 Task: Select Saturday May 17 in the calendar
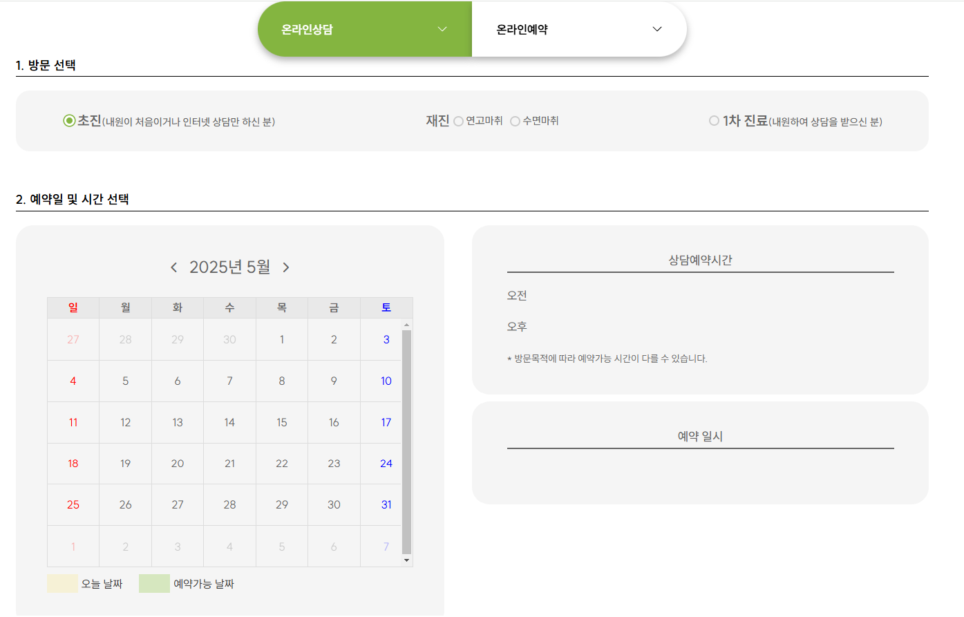[x=386, y=422]
